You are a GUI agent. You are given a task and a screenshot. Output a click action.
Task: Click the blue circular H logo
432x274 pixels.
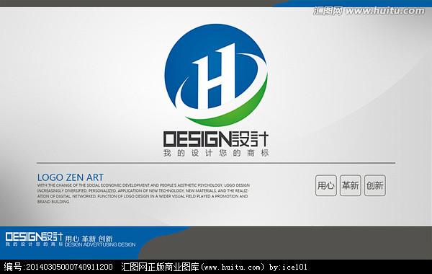[x=216, y=75]
